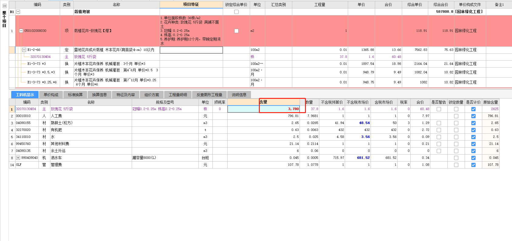Uncheck 是否计价 for 其他材料费 row

point(473,144)
